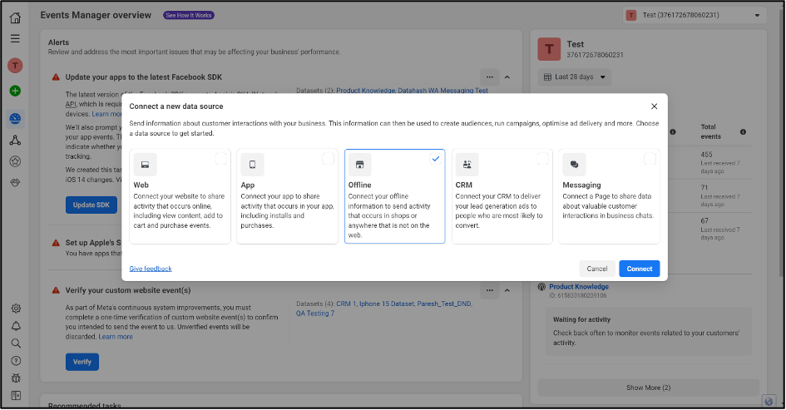The width and height of the screenshot is (786, 410).
Task: Click the globe icon at bottom right
Action: tap(769, 401)
